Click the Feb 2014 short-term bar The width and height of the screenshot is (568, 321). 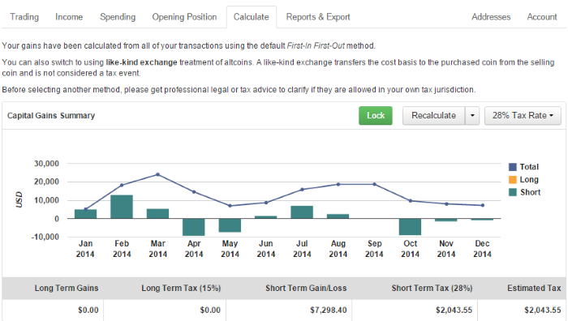[x=122, y=207]
